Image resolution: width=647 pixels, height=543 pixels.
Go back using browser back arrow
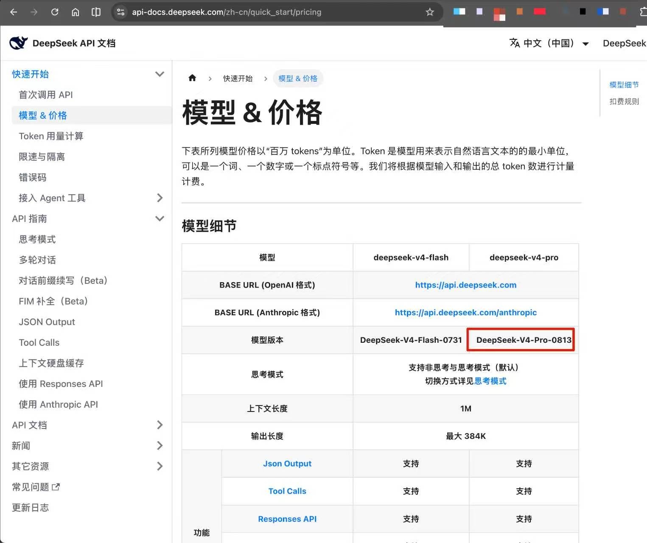click(14, 12)
